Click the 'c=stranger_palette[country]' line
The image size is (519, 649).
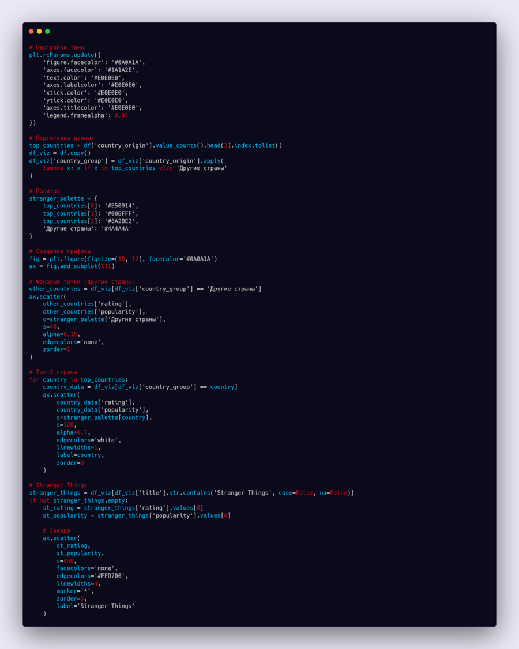pyautogui.click(x=104, y=417)
